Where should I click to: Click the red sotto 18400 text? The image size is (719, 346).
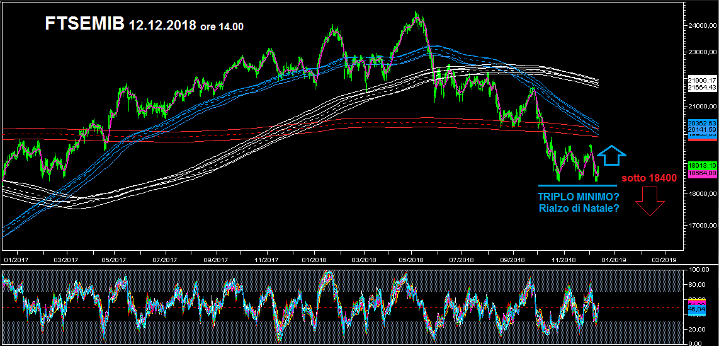pyautogui.click(x=649, y=178)
